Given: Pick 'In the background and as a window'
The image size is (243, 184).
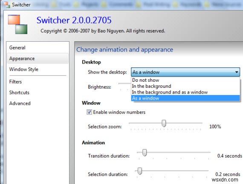Looking at the screenshot, I should [x=185, y=92].
